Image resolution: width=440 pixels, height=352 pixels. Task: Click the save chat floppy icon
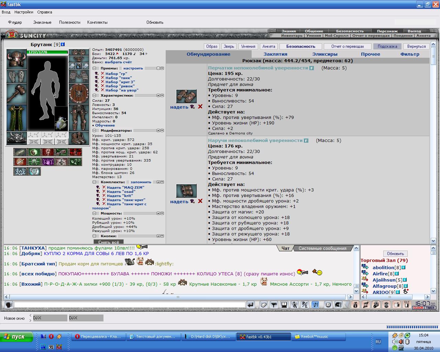[284, 305]
